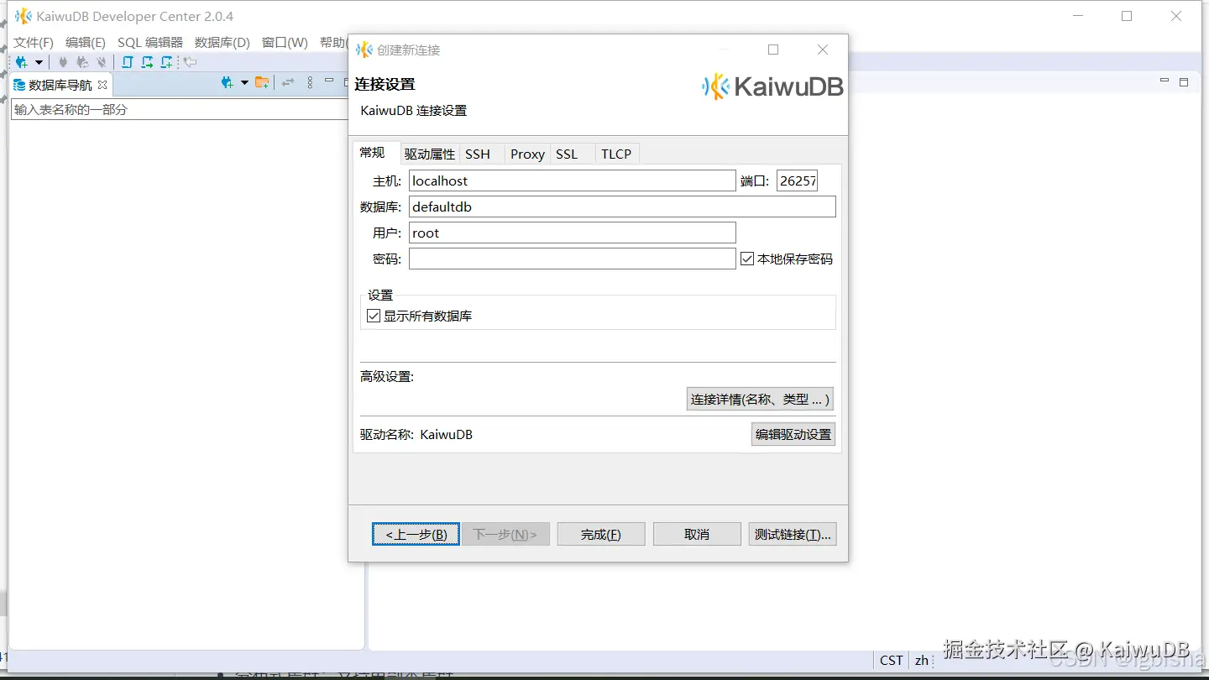Screen dimensions: 1209x680
Task: Click the 测试链接(T)... button
Action: (793, 534)
